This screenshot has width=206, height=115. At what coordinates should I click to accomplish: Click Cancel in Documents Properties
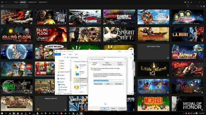coord(113,109)
